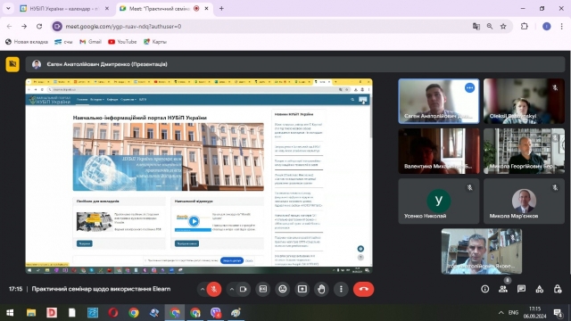Show hidden system tray icons
Viewport: 571px width, 321px height.
pyautogui.click(x=501, y=313)
